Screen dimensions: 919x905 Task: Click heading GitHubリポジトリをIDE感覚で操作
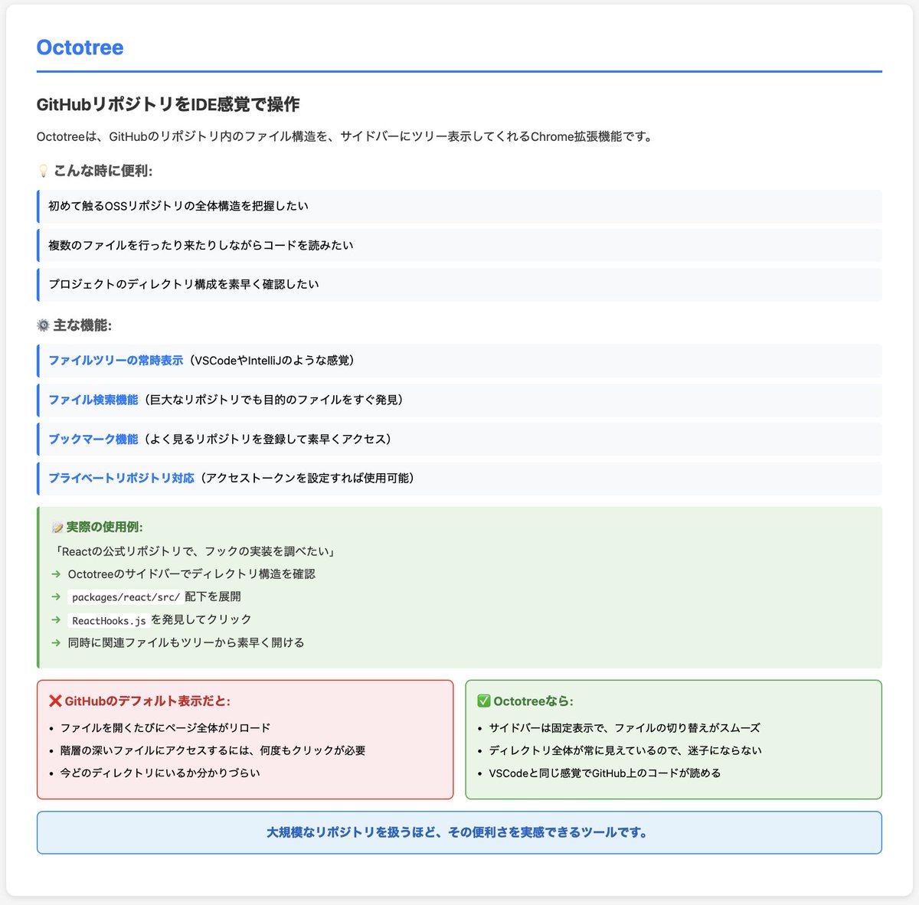click(168, 104)
